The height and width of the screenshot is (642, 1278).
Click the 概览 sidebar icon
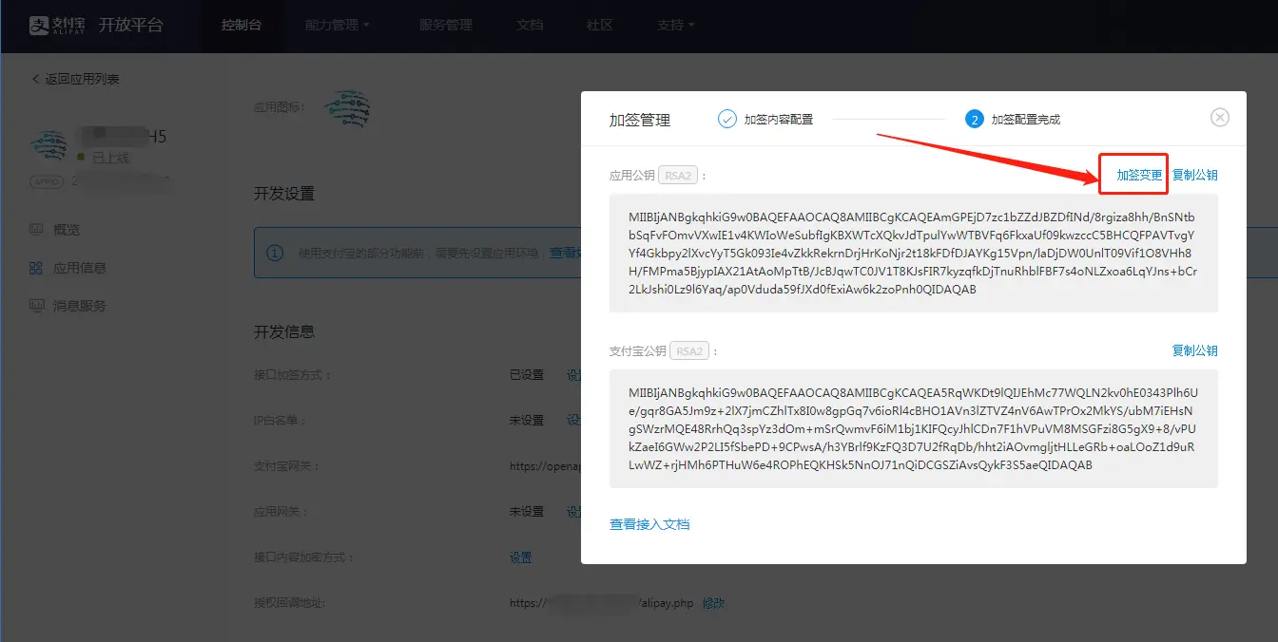(x=36, y=230)
